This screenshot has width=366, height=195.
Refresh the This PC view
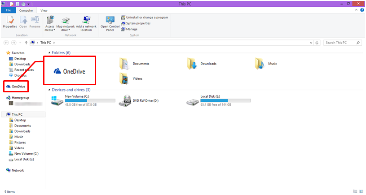coord(317,43)
